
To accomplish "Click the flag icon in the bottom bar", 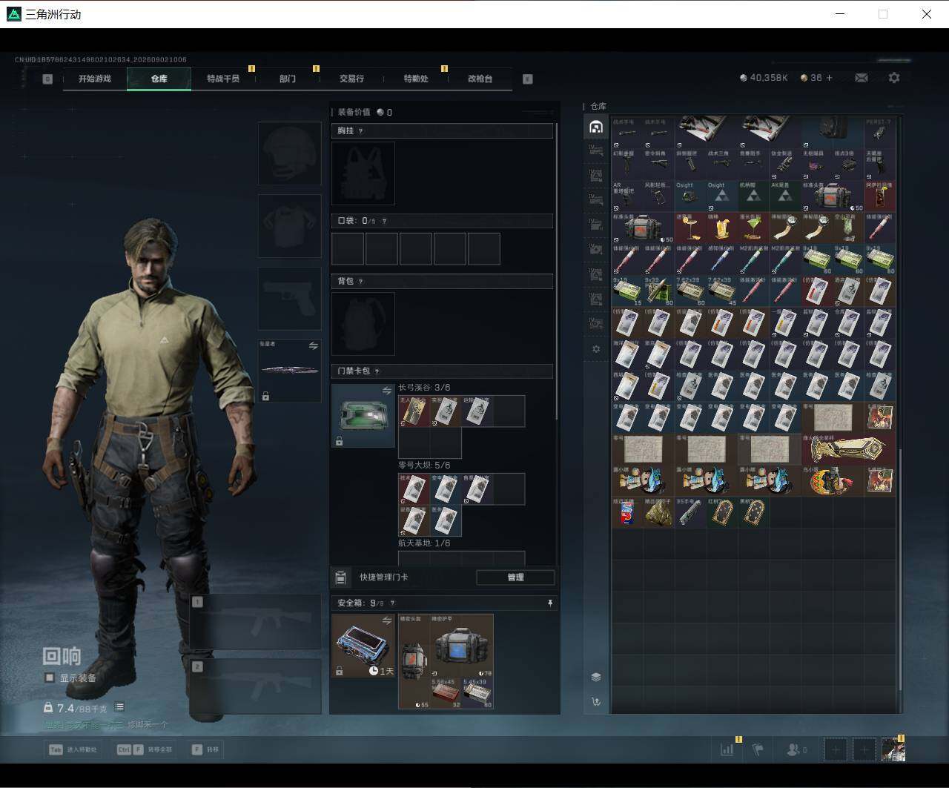I will 758,749.
